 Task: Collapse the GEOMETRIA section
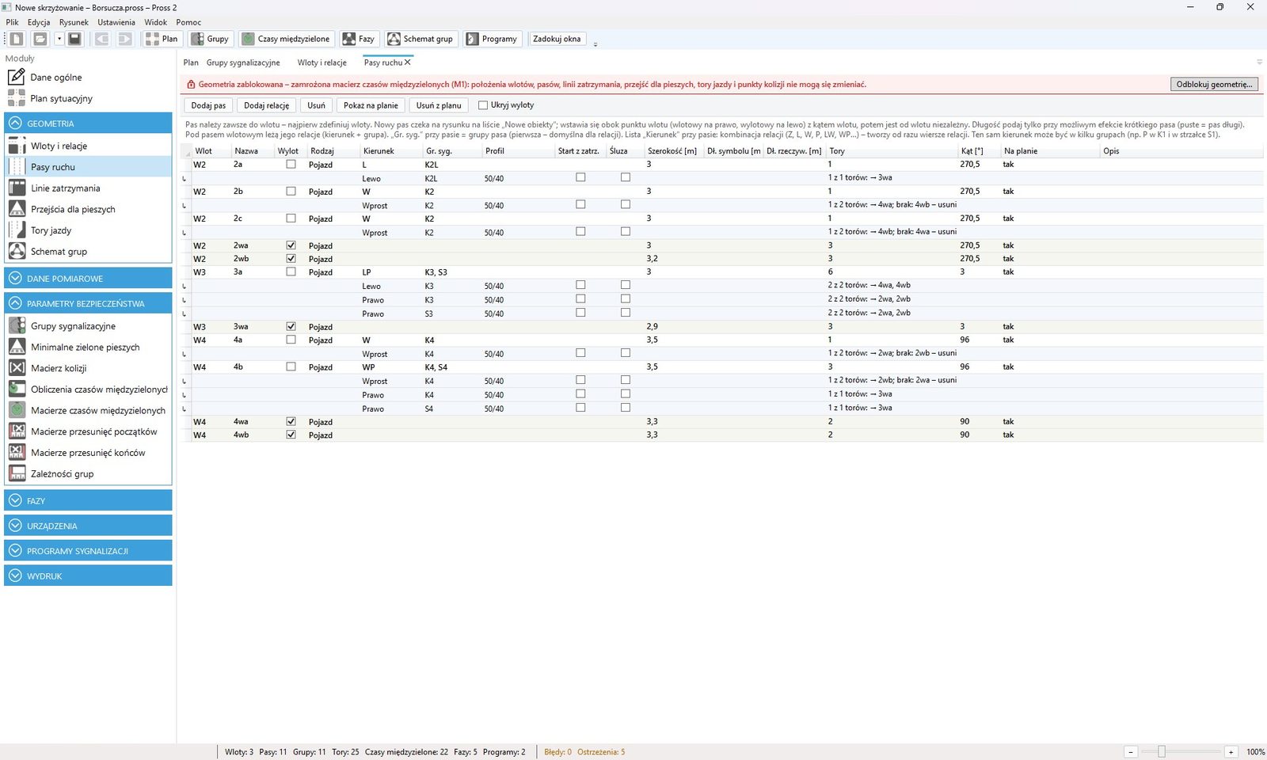tap(88, 123)
